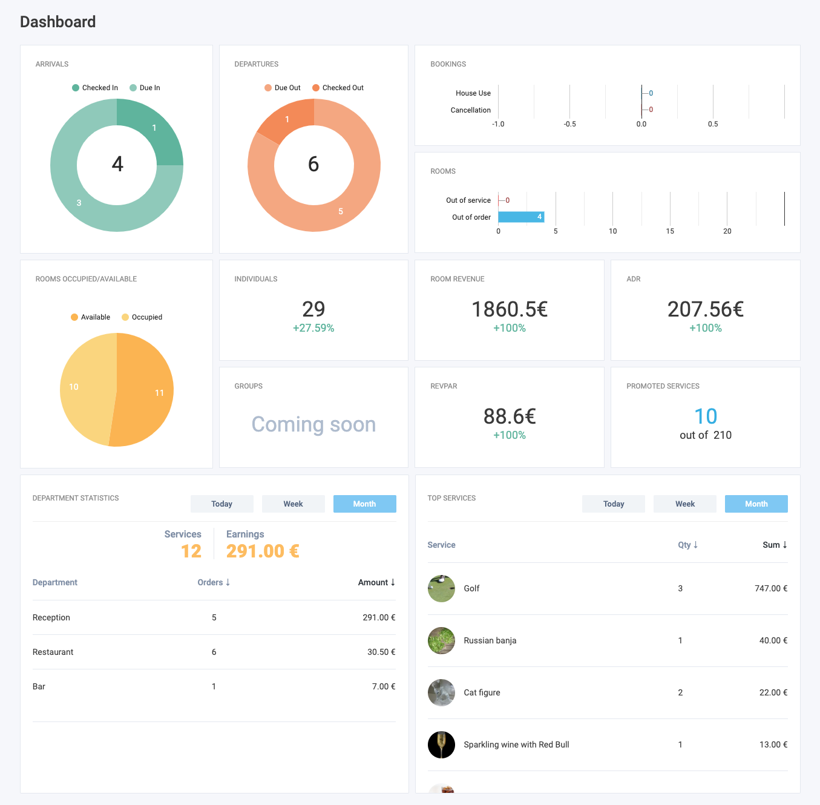
Task: Click the +27.59% individuals change
Action: (313, 328)
